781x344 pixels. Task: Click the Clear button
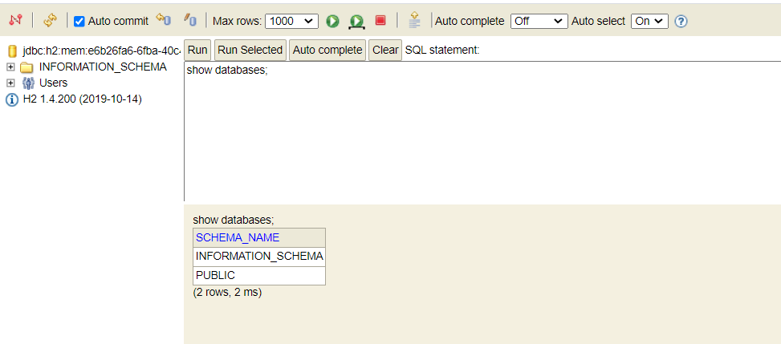[x=385, y=50]
